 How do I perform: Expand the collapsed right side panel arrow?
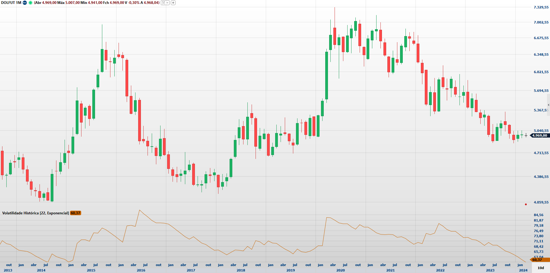coord(548,105)
